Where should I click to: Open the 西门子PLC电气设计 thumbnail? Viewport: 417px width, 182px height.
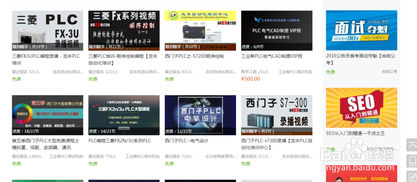click(200, 115)
